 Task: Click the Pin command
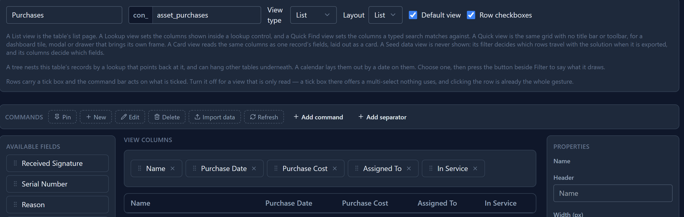coord(62,117)
